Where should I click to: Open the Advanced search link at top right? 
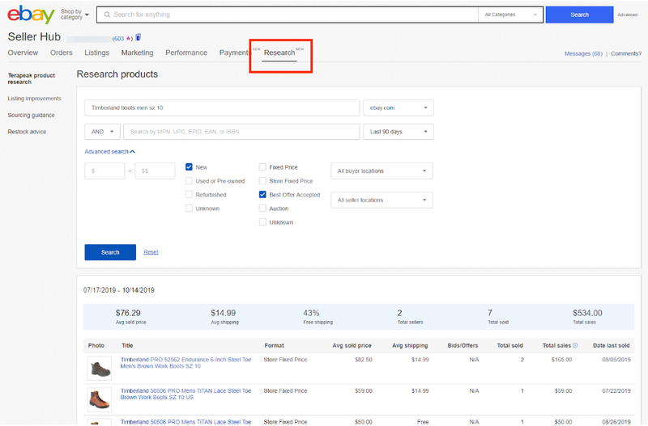[x=627, y=15]
